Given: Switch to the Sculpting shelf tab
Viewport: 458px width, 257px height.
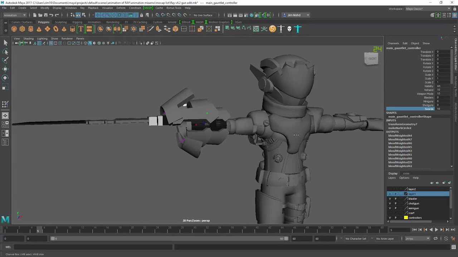Looking at the screenshot, I should [x=61, y=22].
